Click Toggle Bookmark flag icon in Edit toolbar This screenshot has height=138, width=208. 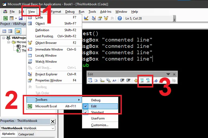[x=156, y=80]
